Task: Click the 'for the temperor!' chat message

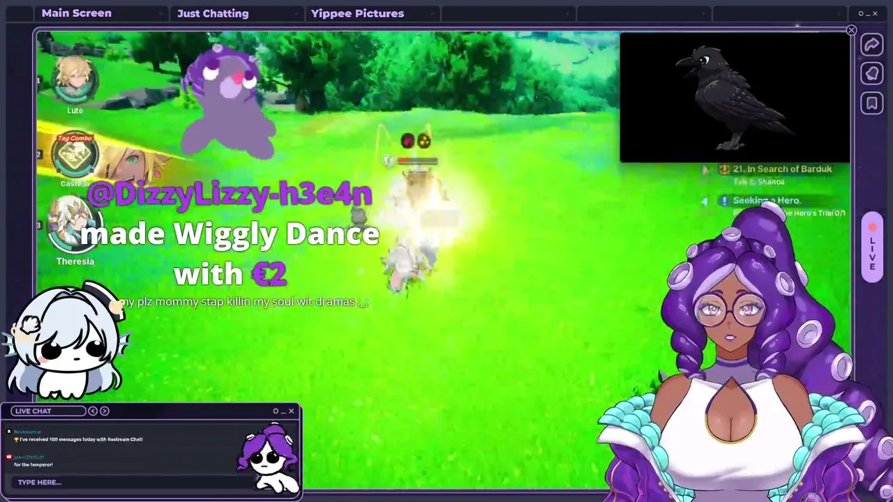Action: [33, 464]
